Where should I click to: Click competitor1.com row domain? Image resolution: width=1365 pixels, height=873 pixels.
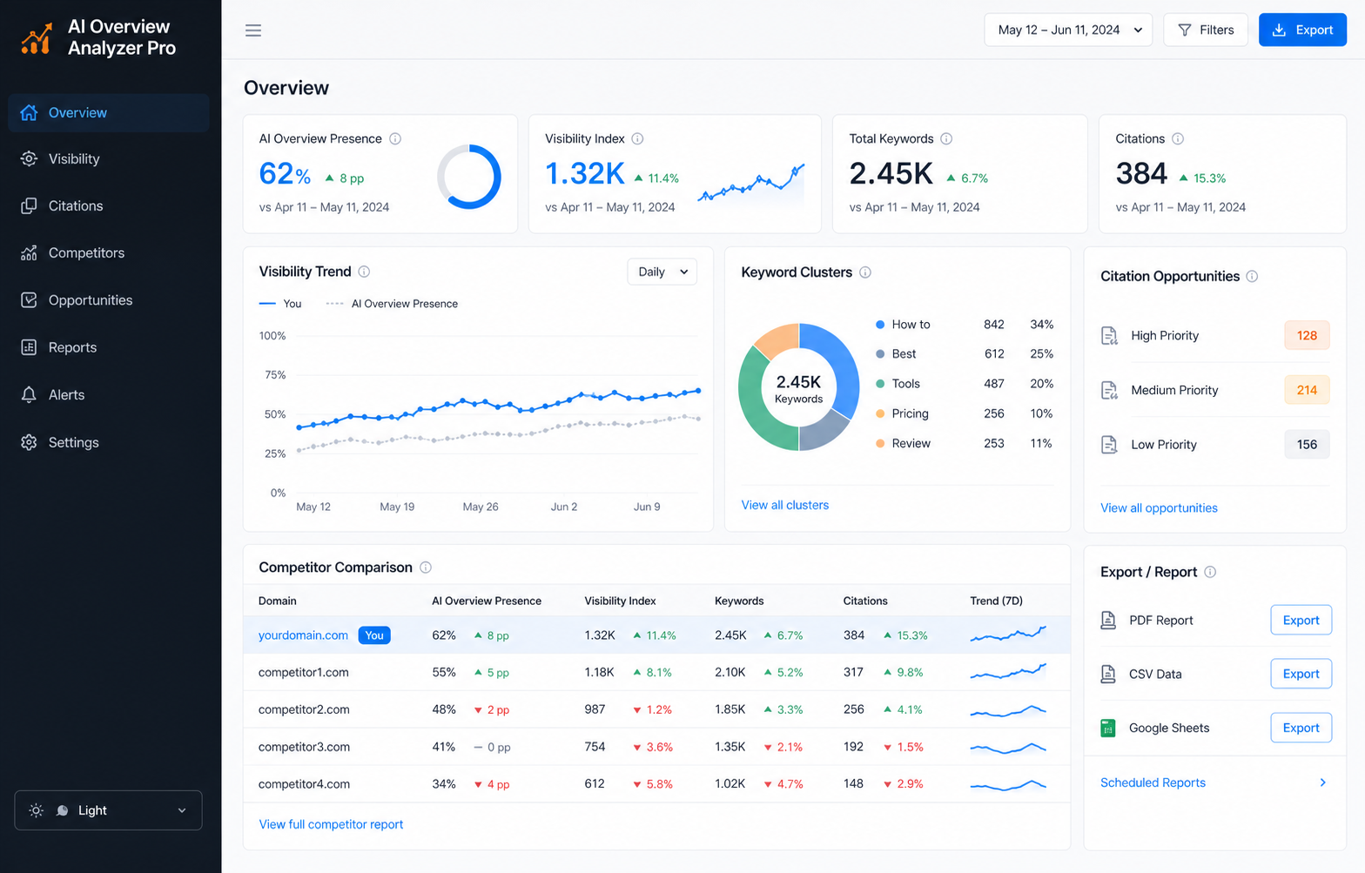tap(304, 673)
